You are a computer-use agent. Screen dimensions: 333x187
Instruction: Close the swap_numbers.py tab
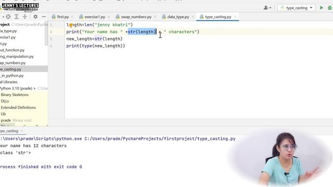155,17
